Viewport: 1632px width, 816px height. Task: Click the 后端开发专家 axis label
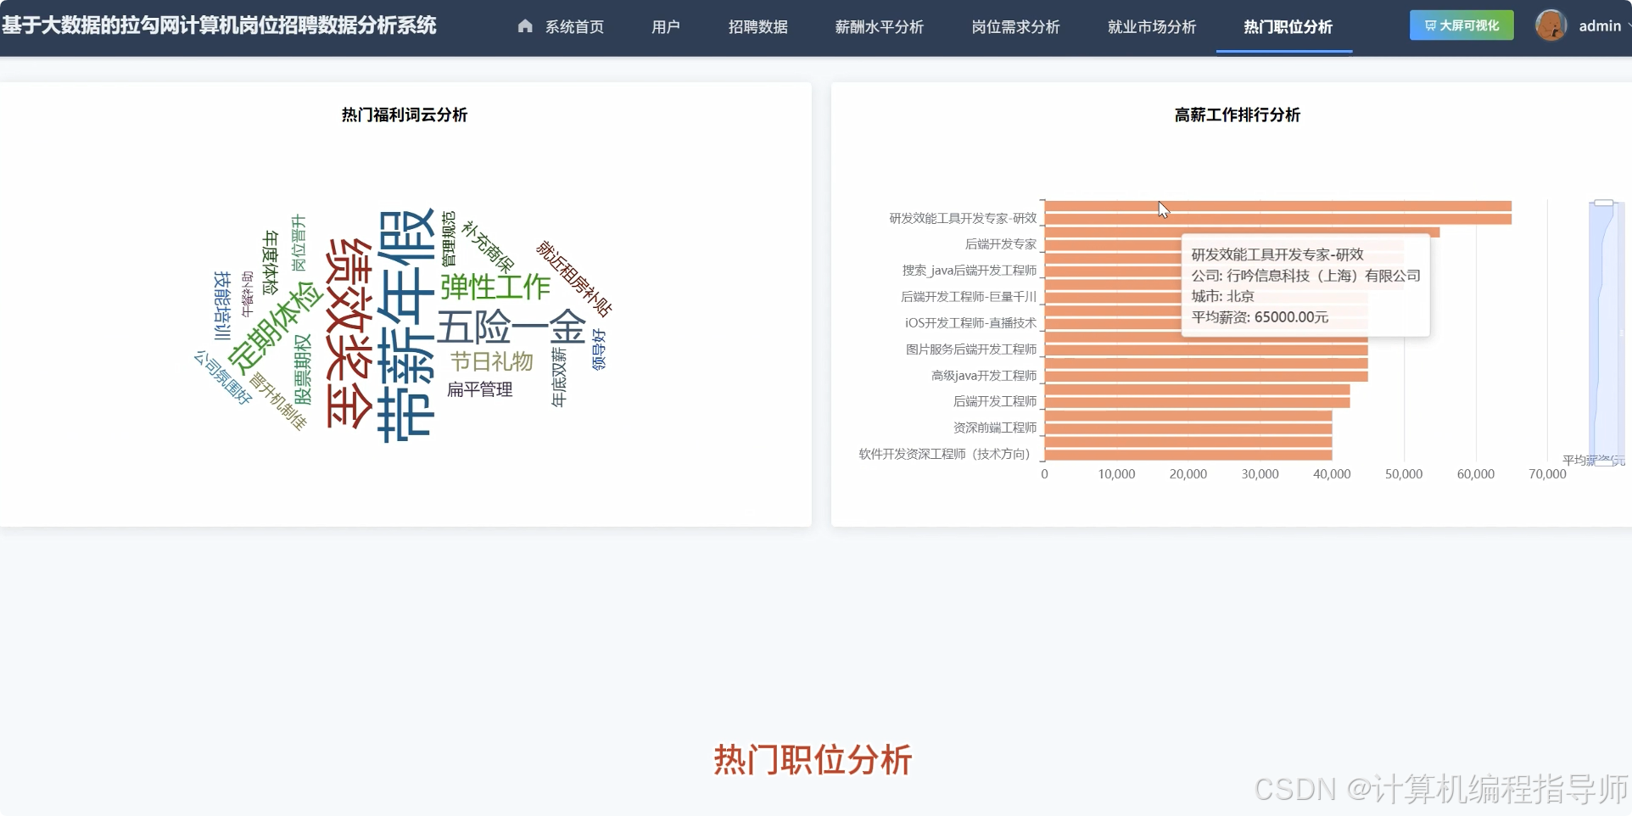coord(1000,243)
